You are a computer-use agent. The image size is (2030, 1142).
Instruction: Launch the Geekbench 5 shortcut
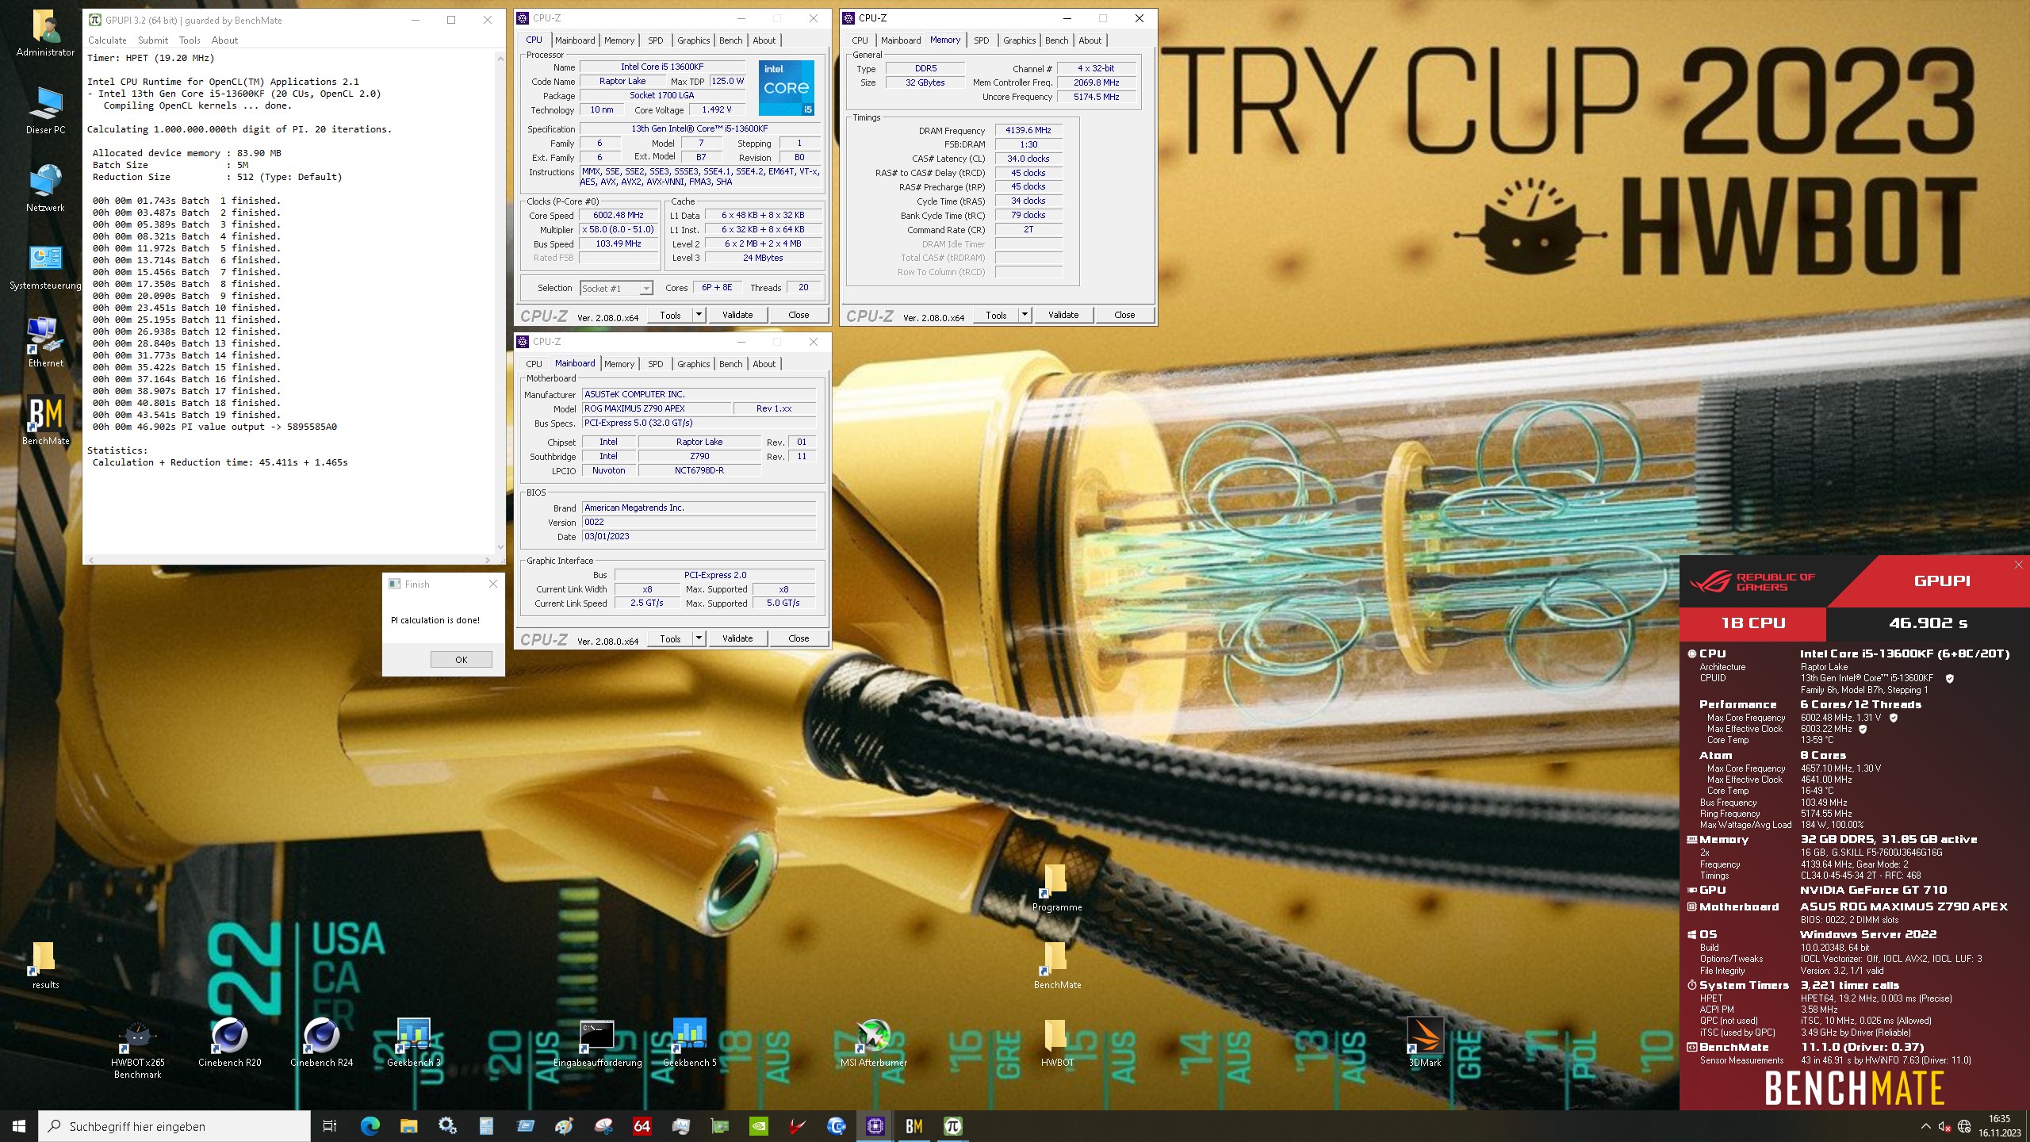tap(689, 1042)
